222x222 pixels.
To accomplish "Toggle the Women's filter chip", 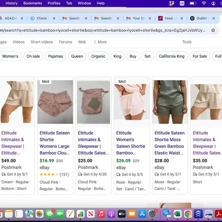I will [x=10, y=56].
